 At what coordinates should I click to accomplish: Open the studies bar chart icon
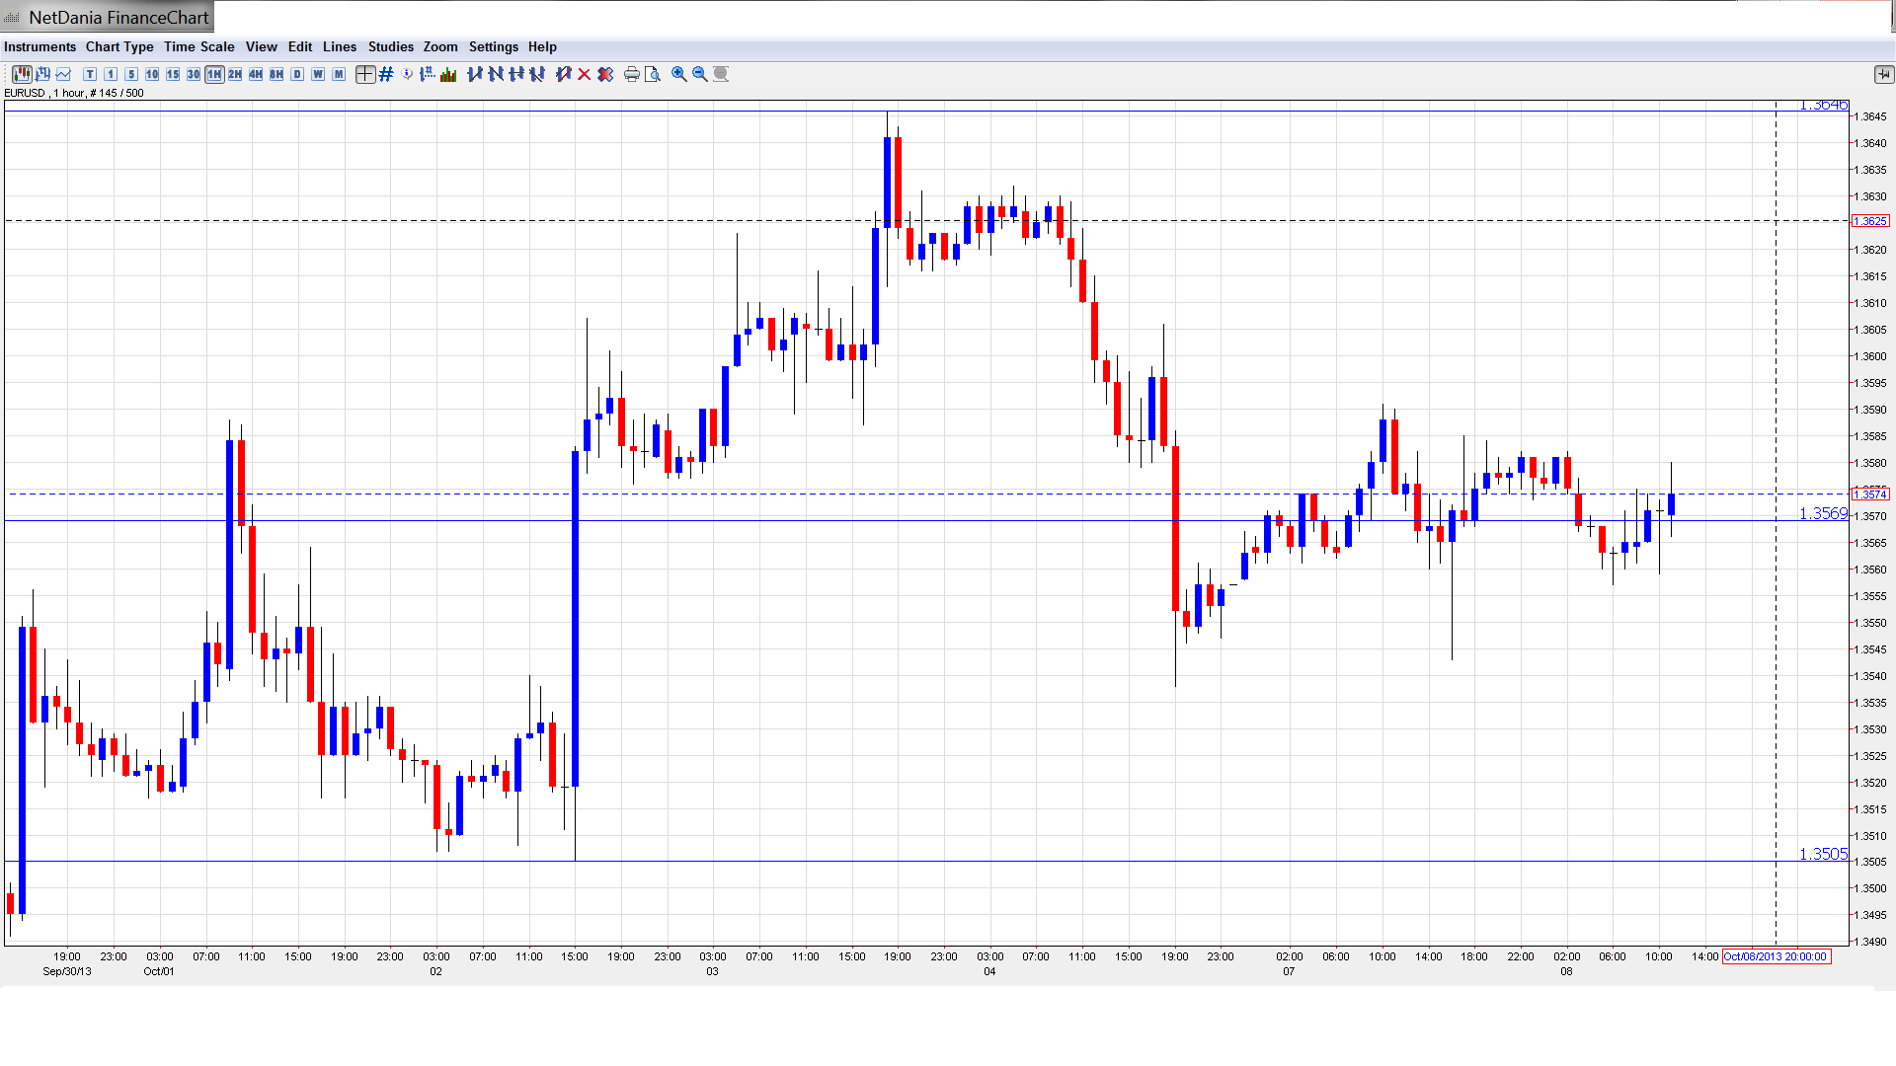(x=448, y=74)
